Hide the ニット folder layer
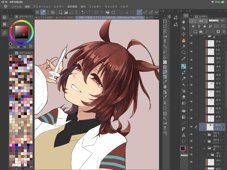227x170 pixels. (191, 141)
